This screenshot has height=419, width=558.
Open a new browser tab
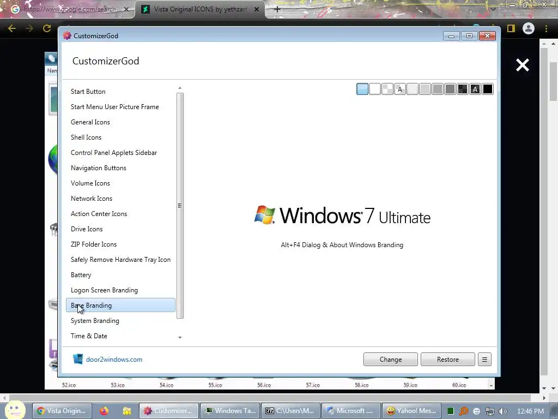pos(277,9)
